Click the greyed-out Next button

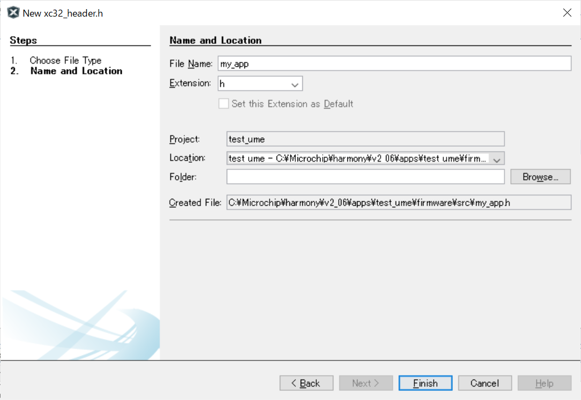click(366, 383)
